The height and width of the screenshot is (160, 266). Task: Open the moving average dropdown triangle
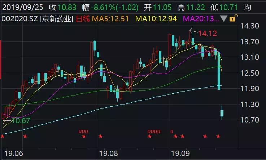point(223,19)
